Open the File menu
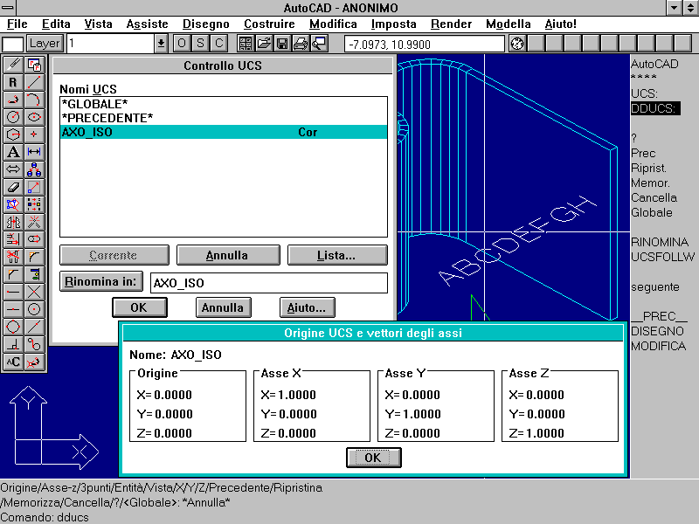 point(17,24)
